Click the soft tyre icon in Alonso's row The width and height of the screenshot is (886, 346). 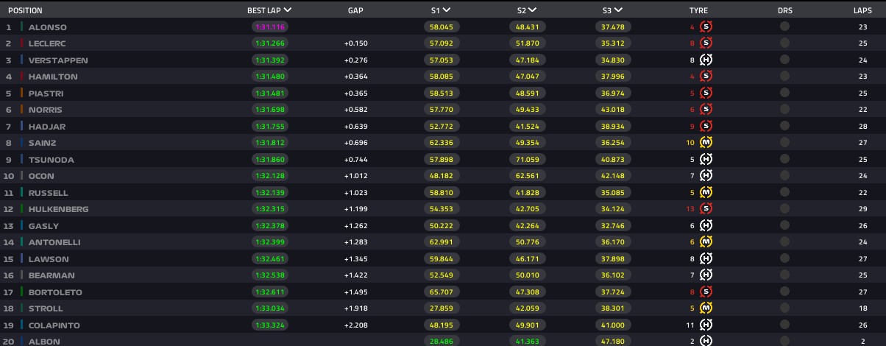(x=706, y=27)
